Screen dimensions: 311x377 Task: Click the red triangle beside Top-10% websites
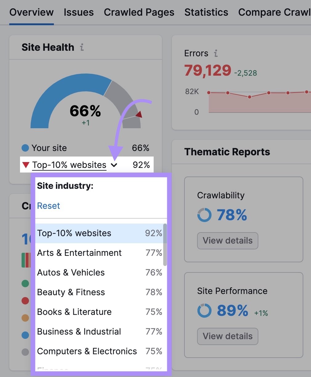pyautogui.click(x=26, y=165)
